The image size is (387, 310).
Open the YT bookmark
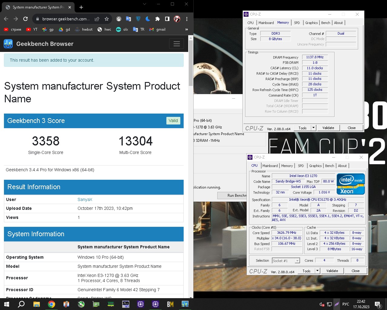pyautogui.click(x=32, y=29)
